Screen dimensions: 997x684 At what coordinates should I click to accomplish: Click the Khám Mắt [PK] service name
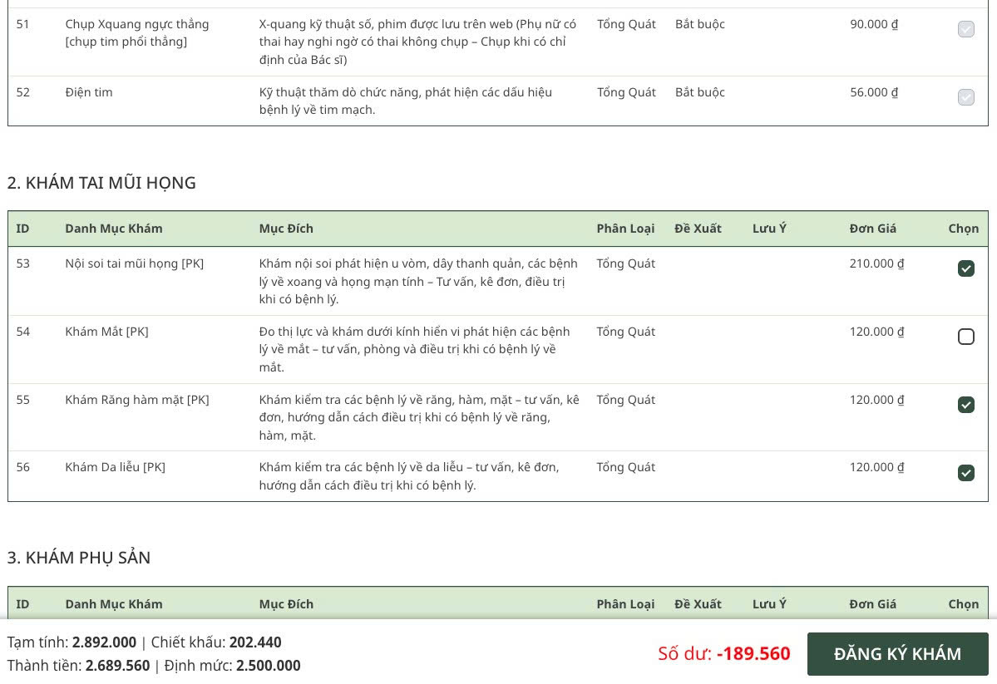click(106, 332)
